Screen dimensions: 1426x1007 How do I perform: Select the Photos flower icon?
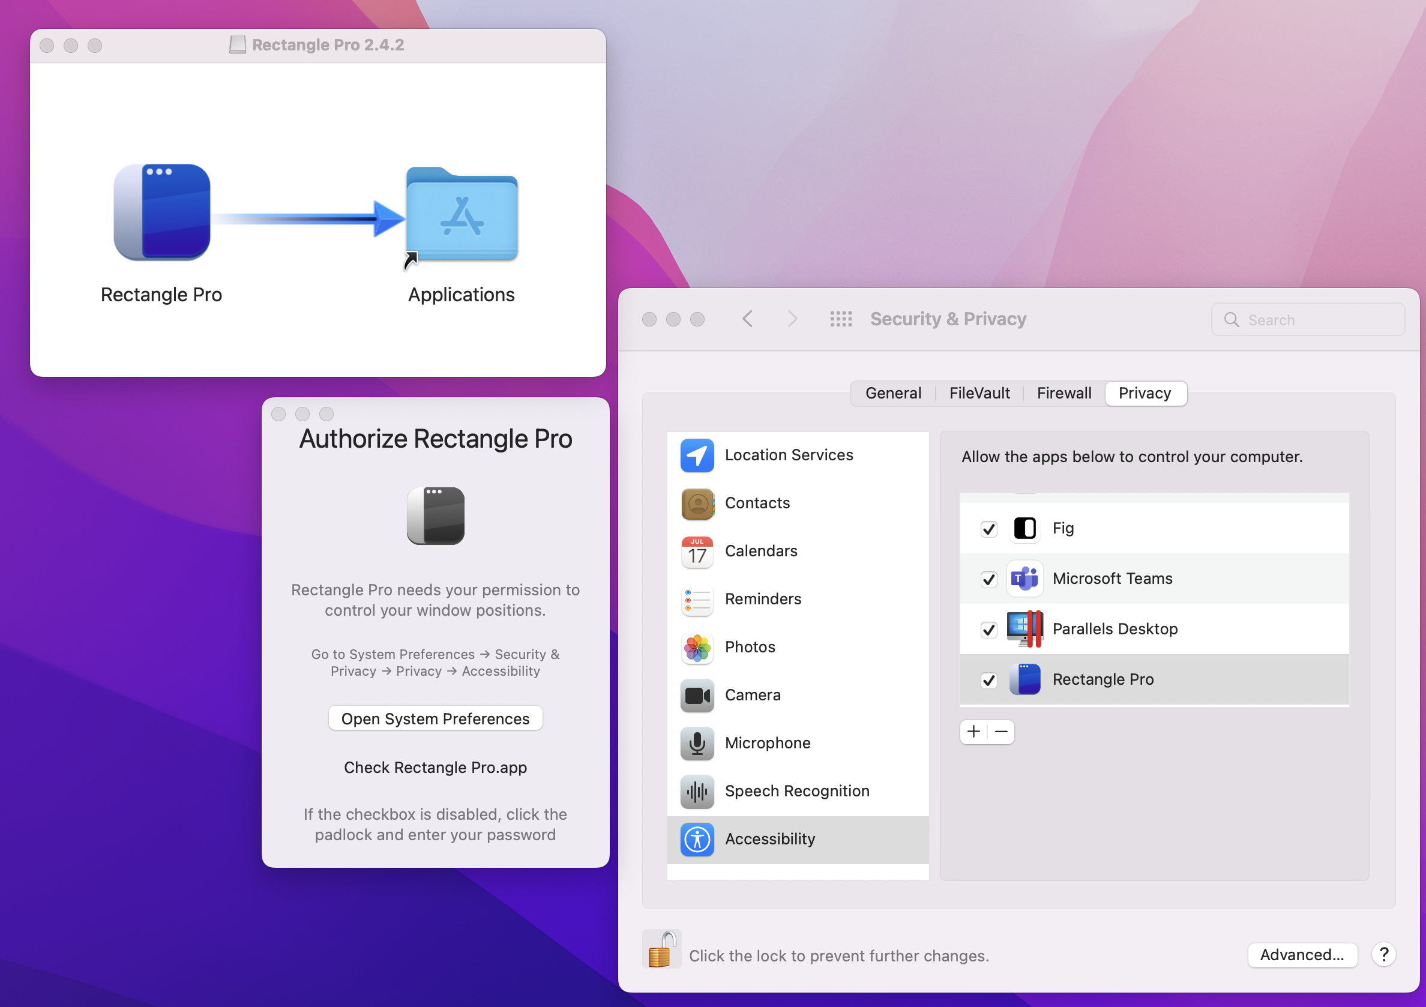[x=697, y=648]
